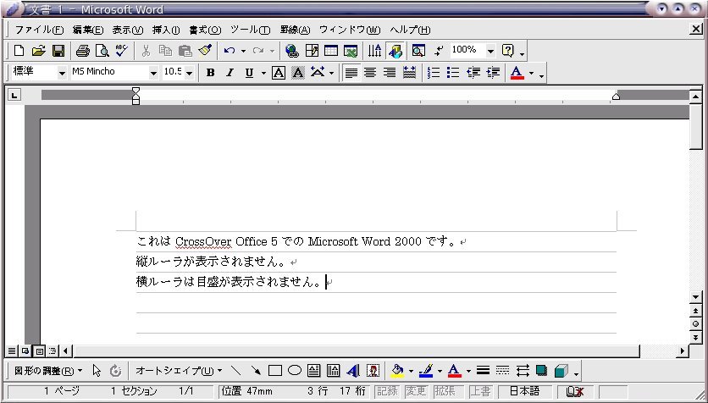
Task: Center align the text
Action: pyautogui.click(x=370, y=73)
